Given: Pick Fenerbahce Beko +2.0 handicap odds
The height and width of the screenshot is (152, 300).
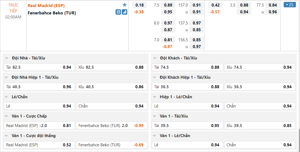Looking at the screenshot, I should click(x=111, y=126).
